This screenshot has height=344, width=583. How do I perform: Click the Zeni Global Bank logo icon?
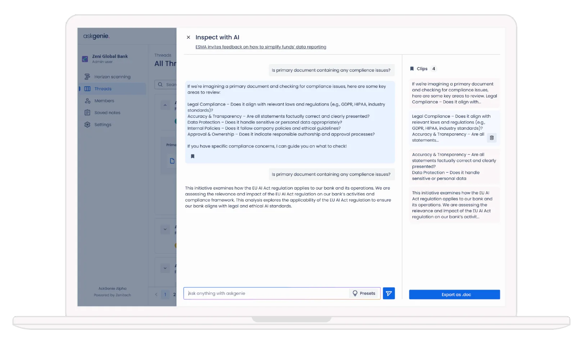[85, 59]
